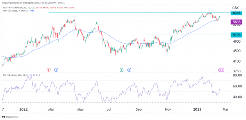Image resolution: width=246 pixels, height=120 pixels.
Task: Select the 6346 resistance price label
Action: 236,13
